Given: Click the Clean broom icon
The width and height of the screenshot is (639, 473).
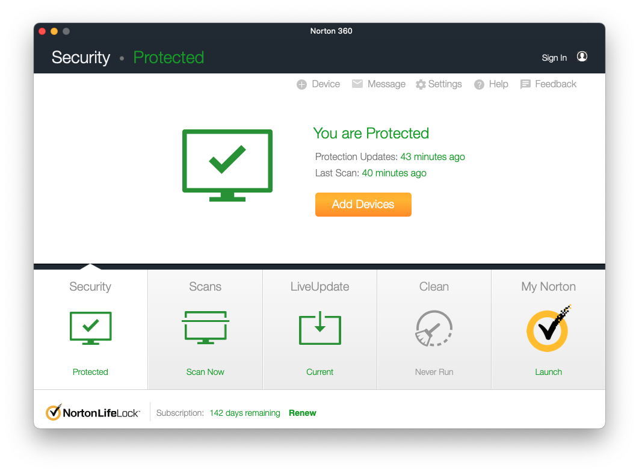Looking at the screenshot, I should click(x=434, y=328).
